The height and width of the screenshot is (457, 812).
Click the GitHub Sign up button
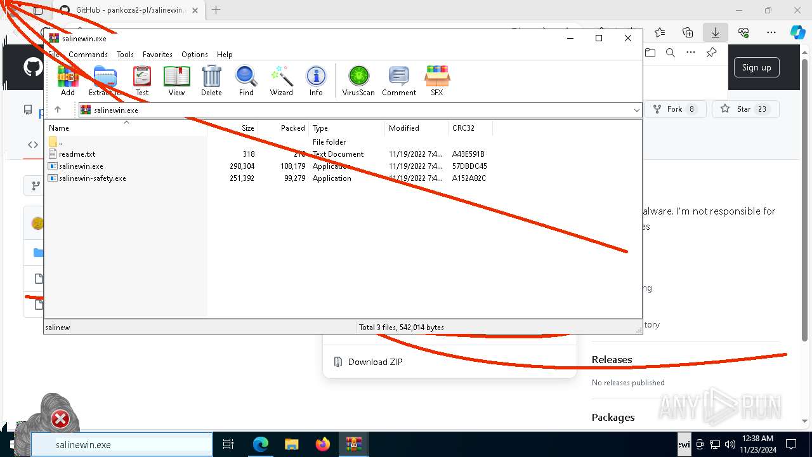pyautogui.click(x=756, y=67)
